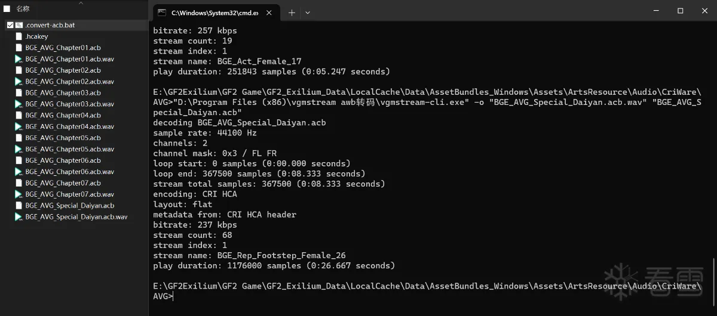Add a new terminal tab
717x316 pixels.
click(x=292, y=12)
